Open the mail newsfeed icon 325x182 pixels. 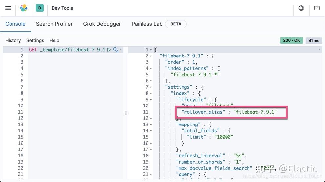317,8
